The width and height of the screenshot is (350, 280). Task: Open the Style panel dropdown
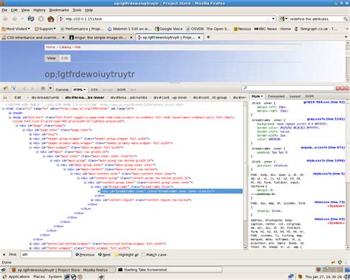click(257, 96)
